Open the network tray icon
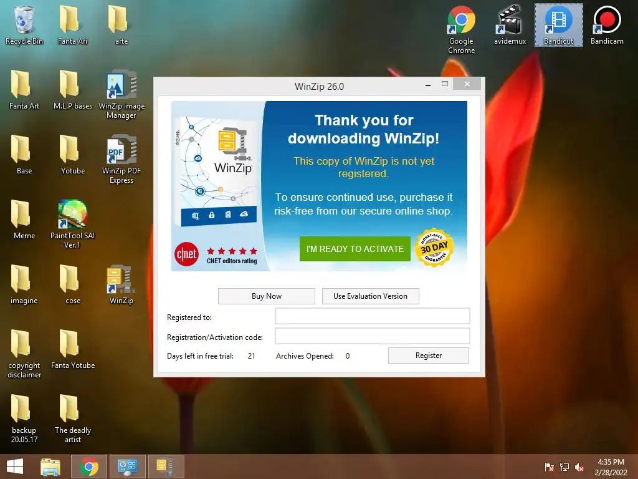 point(564,467)
